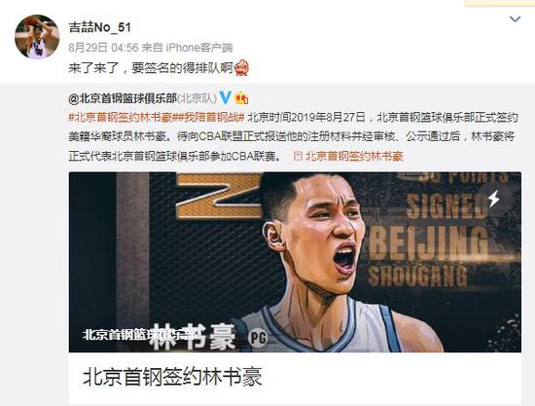This screenshot has height=406, width=535.
Task: Open the Jeremy Lin banner image
Action: tap(295, 262)
